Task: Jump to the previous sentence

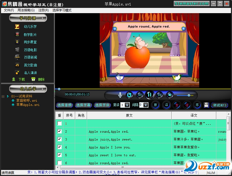Action: point(140,95)
